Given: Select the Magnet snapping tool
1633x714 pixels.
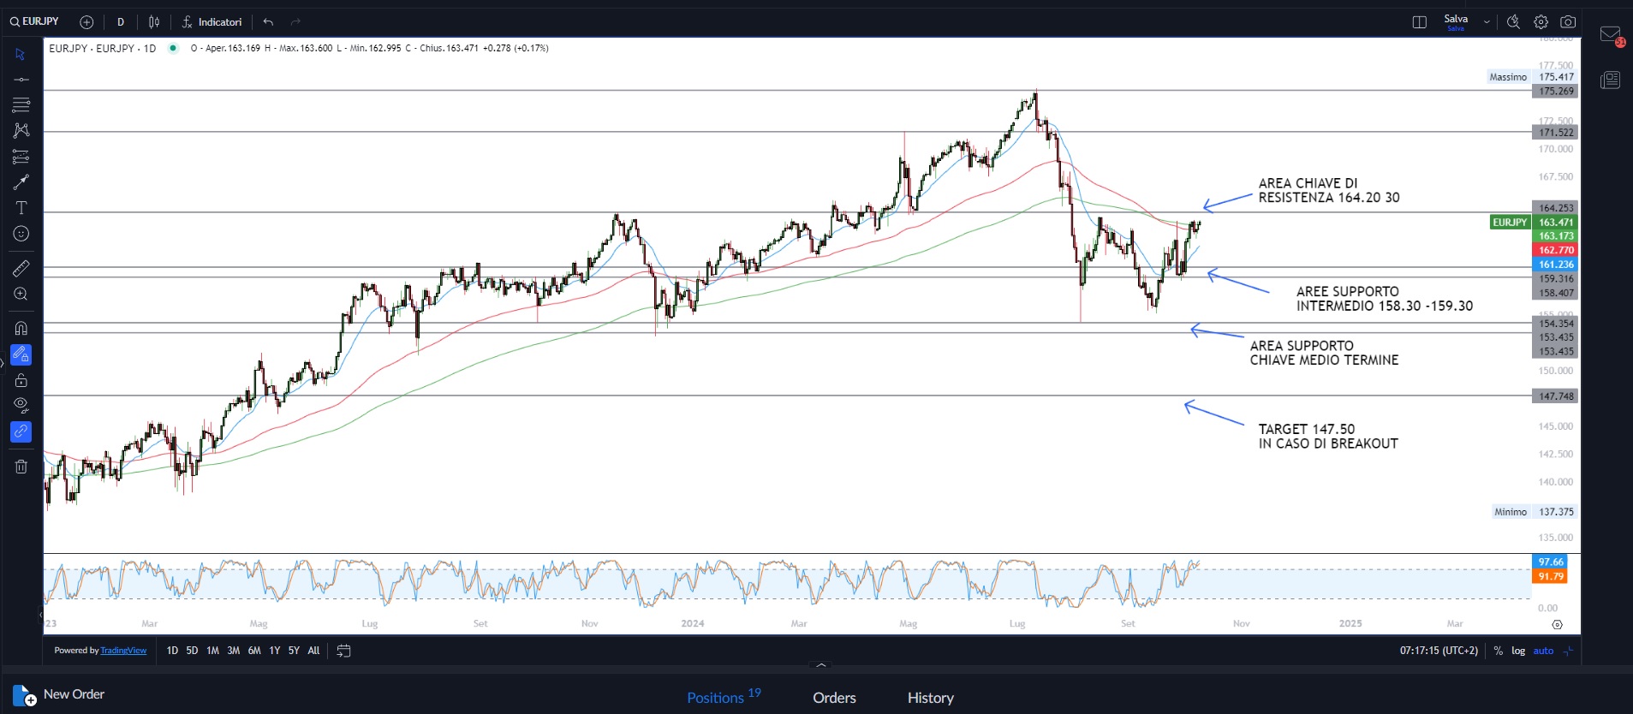Looking at the screenshot, I should coord(21,328).
